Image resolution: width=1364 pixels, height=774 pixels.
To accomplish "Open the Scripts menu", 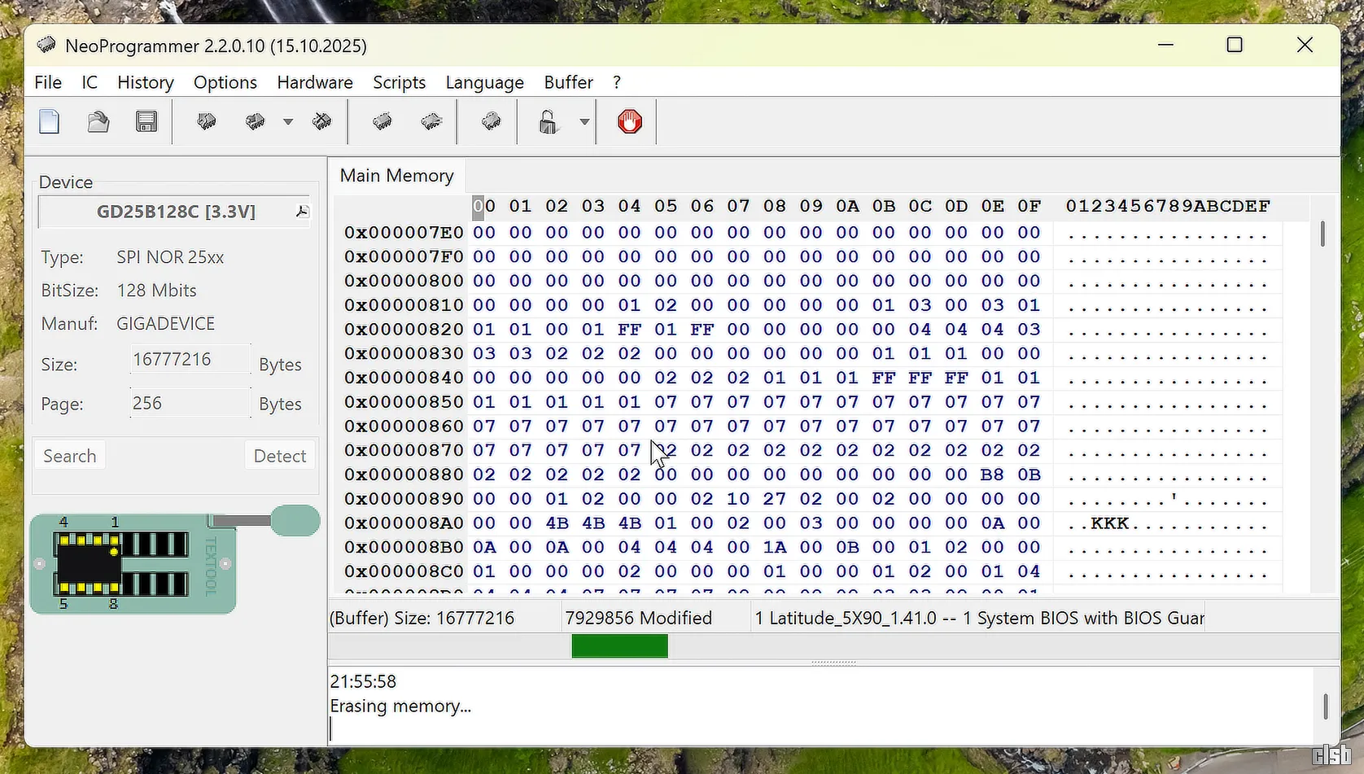I will point(399,82).
